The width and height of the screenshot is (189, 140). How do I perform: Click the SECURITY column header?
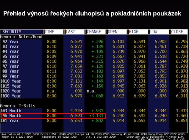(12, 32)
